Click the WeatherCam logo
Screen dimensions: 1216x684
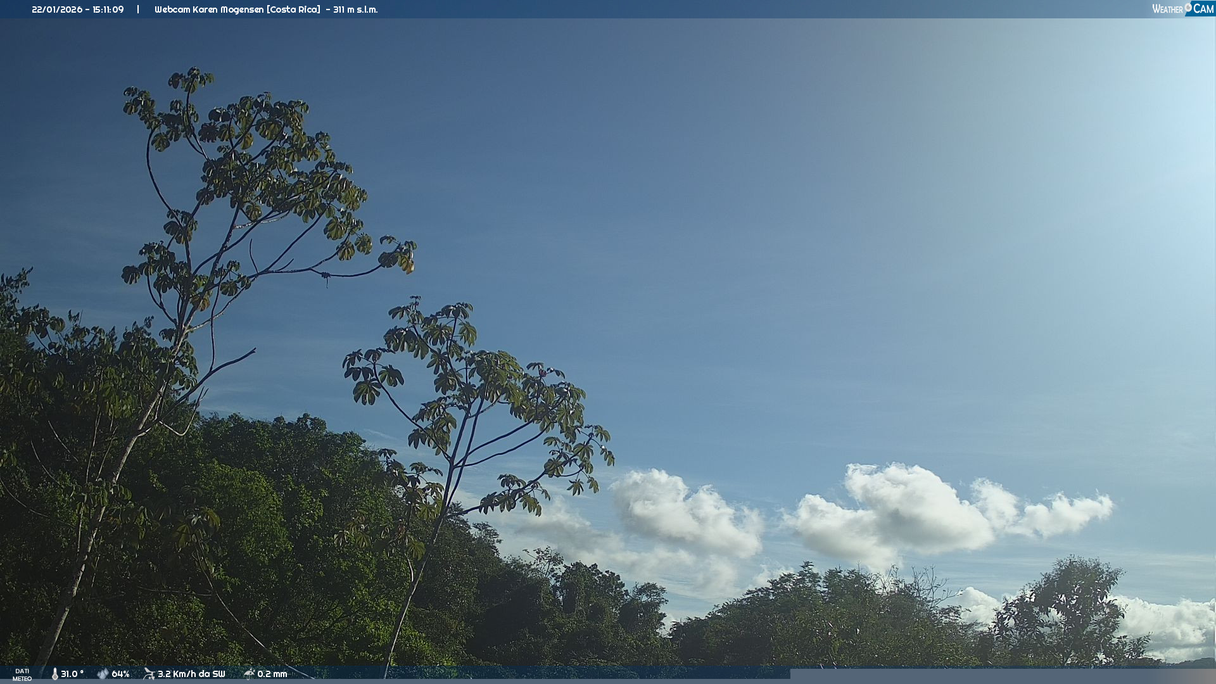click(1182, 9)
